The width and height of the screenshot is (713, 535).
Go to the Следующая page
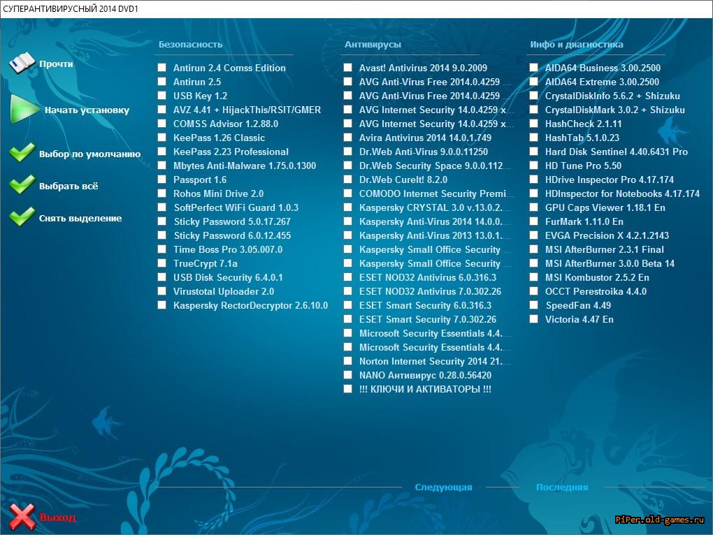point(443,488)
